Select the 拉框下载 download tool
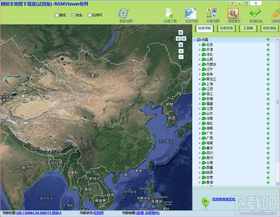The image size is (280, 217). click(169, 13)
